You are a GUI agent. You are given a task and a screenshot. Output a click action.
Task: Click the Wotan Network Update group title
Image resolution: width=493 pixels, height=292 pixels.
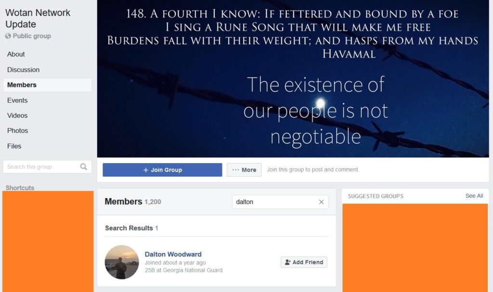[38, 18]
